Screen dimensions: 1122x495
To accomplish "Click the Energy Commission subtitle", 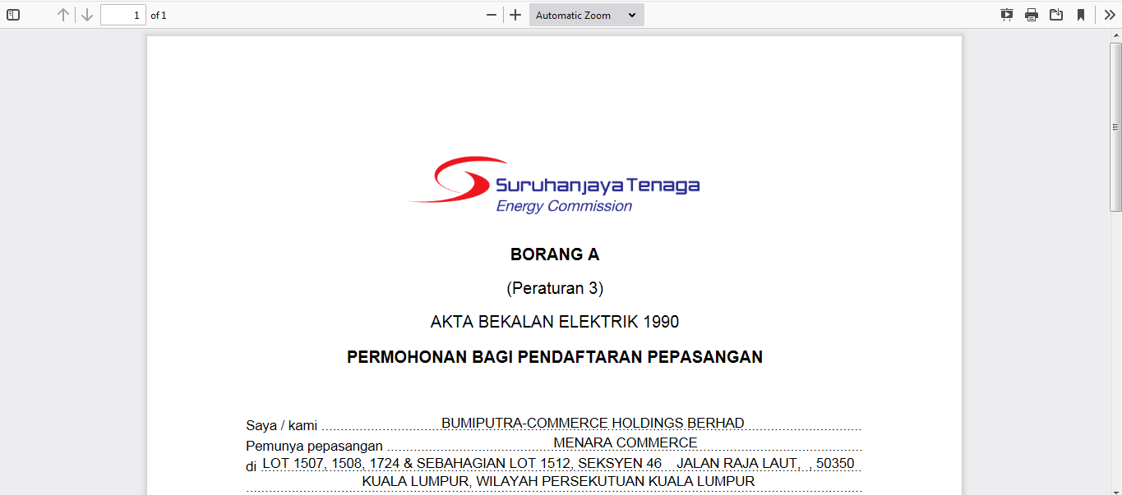I will [x=564, y=206].
